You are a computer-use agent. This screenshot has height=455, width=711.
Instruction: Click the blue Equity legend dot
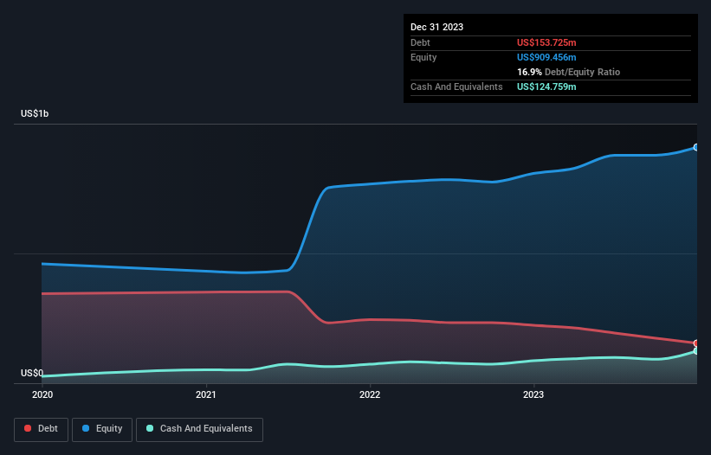tap(86, 428)
